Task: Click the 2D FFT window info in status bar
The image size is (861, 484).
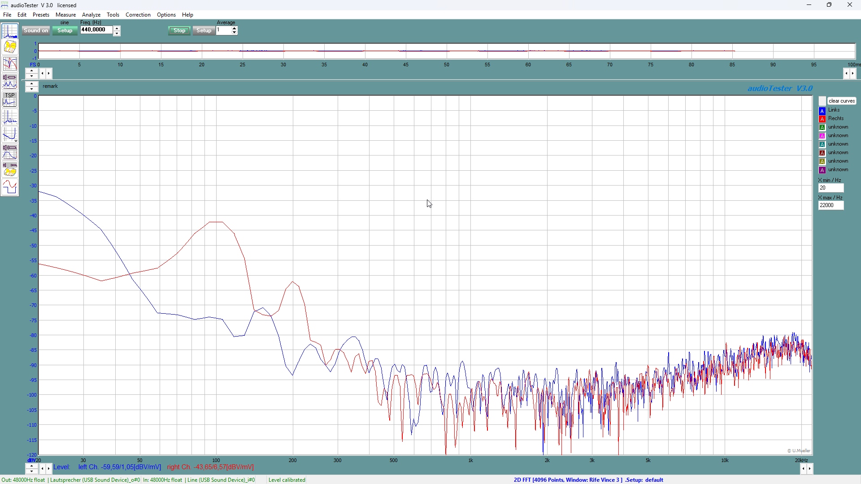Action: coord(588,480)
